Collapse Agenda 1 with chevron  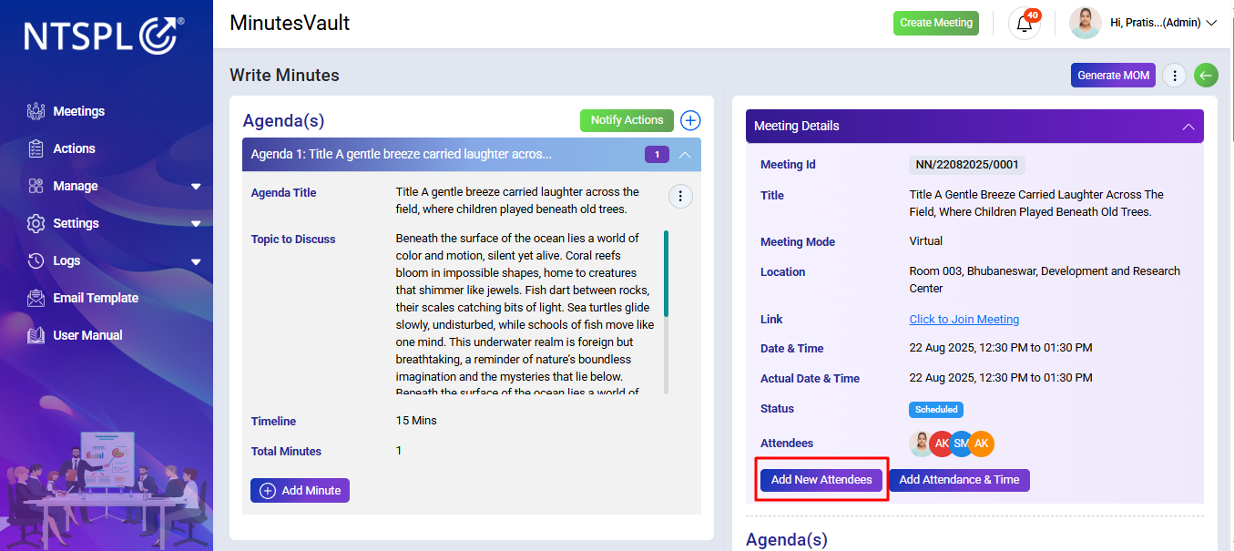coord(685,155)
